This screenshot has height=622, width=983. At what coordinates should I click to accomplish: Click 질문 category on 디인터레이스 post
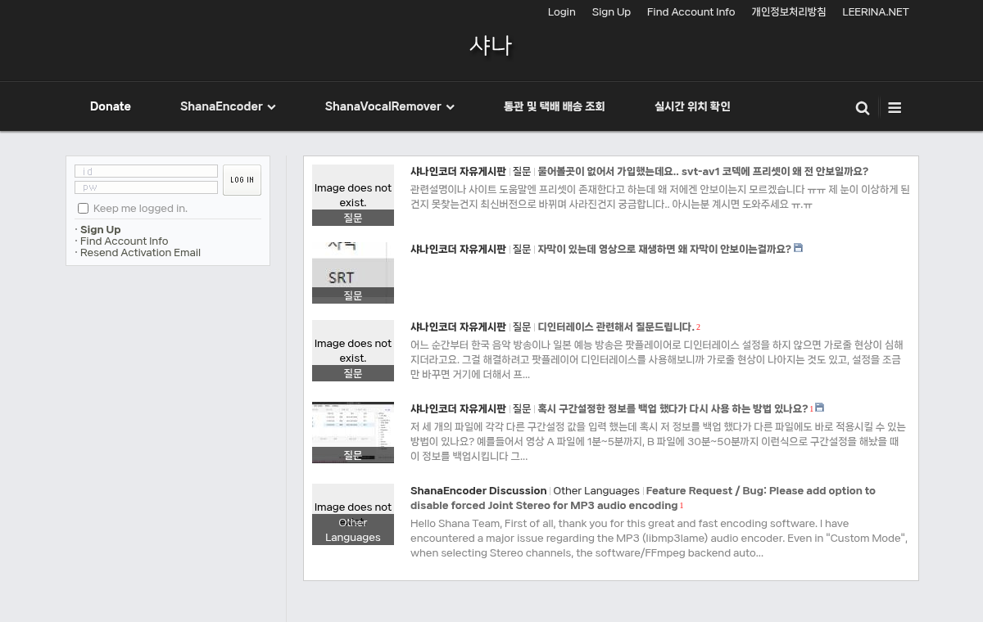click(x=522, y=327)
